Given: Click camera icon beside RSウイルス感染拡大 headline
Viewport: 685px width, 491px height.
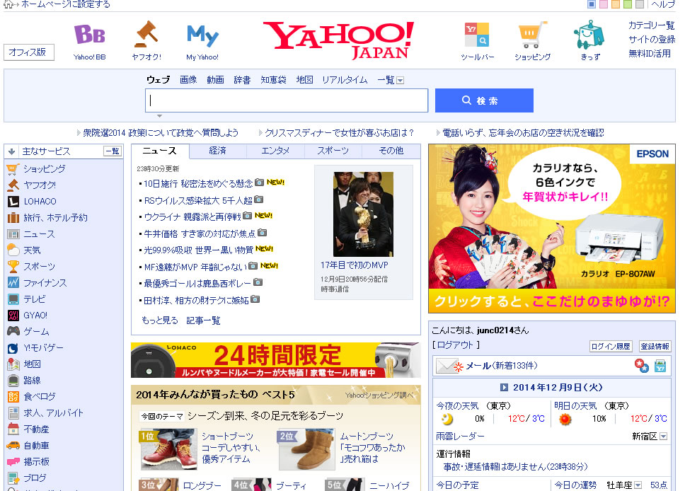Looking at the screenshot, I should [x=258, y=200].
